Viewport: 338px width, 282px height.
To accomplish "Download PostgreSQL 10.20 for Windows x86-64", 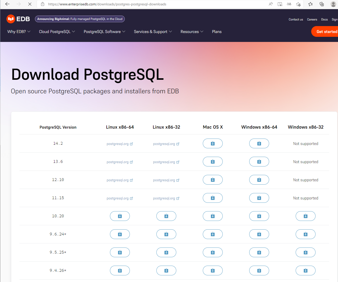I will tap(259, 216).
